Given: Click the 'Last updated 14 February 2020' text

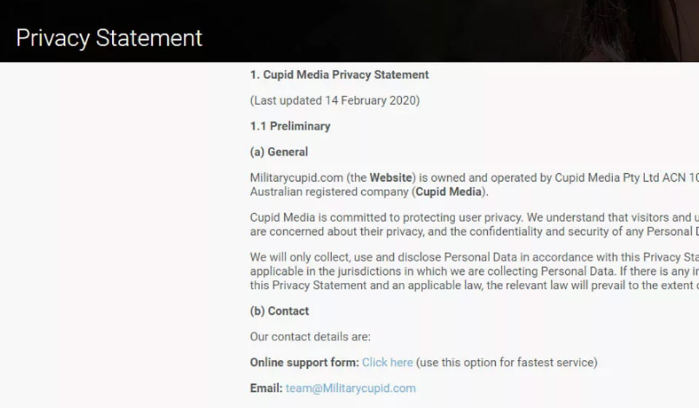Looking at the screenshot, I should point(335,100).
